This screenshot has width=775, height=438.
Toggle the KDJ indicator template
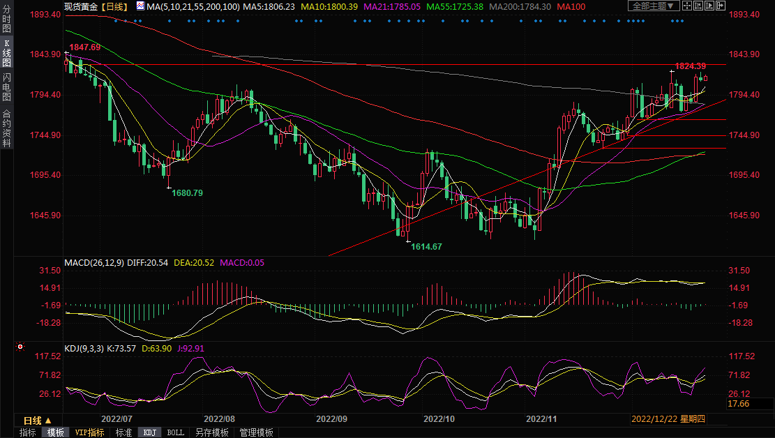[149, 432]
